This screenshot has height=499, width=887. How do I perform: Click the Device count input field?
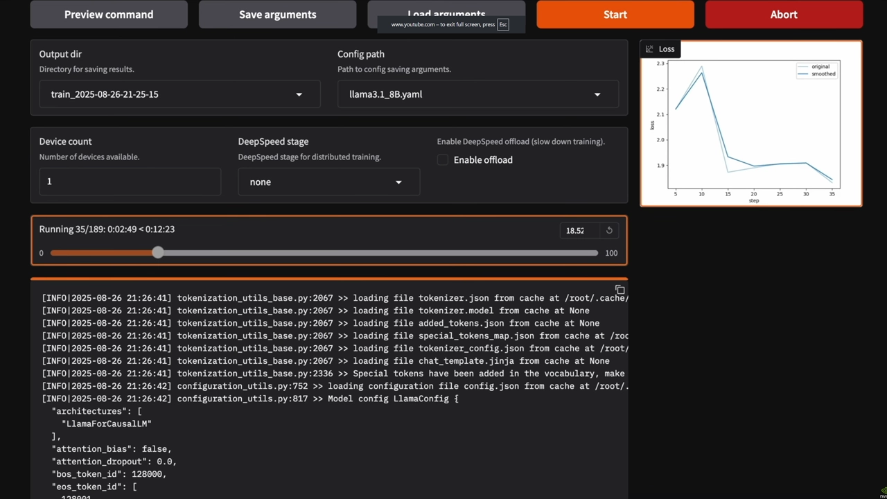[130, 182]
